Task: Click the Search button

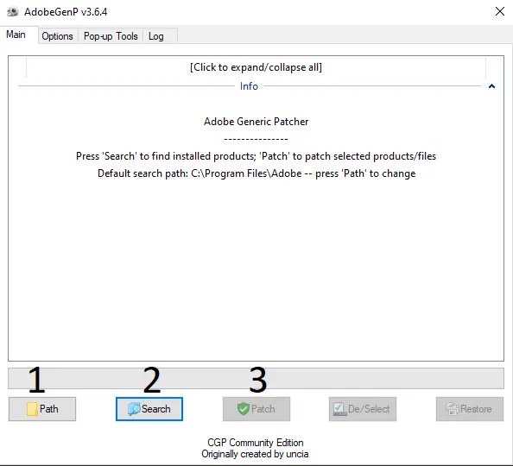Action: 149,409
